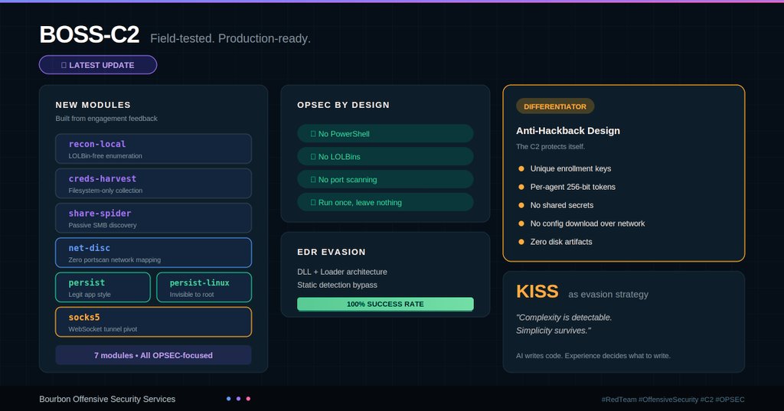The image size is (784, 411).
Task: Click the Passive SMB discovery description
Action: pos(103,225)
